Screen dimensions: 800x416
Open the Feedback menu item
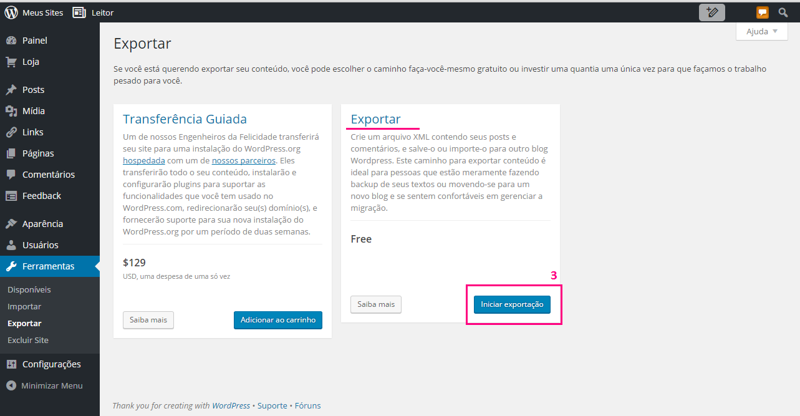[50, 196]
